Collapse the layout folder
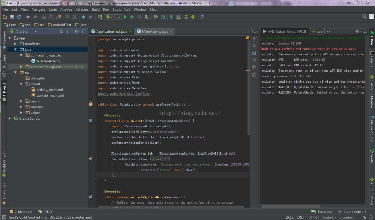The image size is (375, 220). 21,84
